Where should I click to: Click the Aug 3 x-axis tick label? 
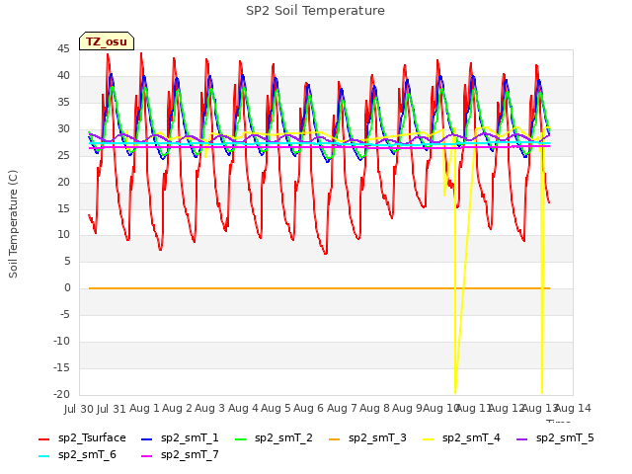click(x=209, y=408)
